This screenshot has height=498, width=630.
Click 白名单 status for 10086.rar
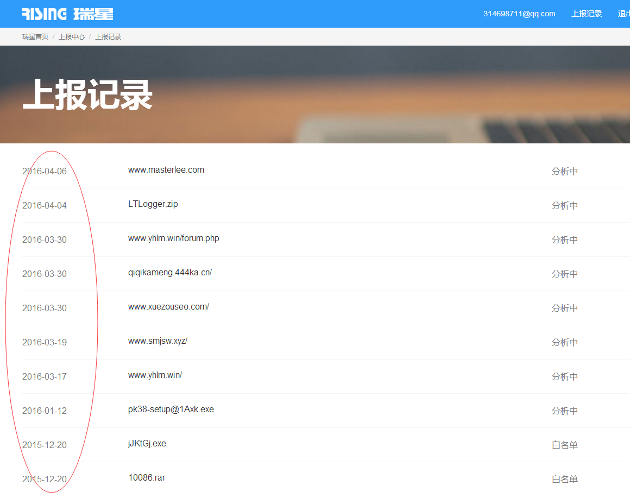click(x=564, y=479)
